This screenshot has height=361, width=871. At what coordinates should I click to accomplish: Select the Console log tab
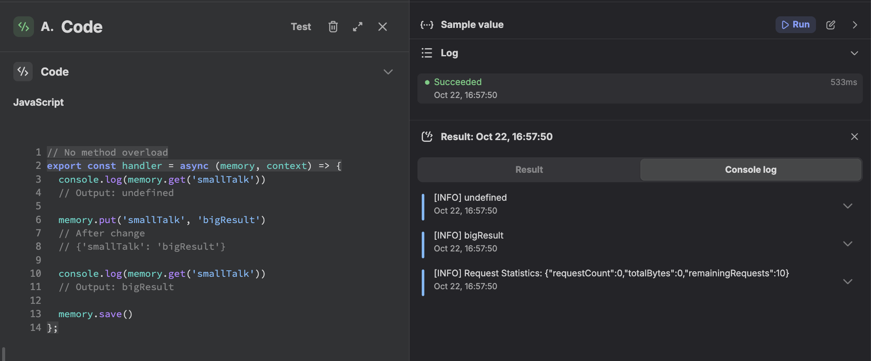pyautogui.click(x=750, y=170)
